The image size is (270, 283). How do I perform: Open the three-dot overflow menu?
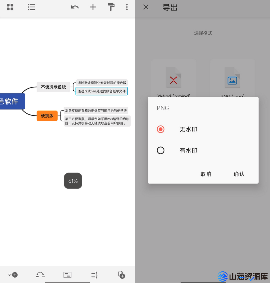[127, 7]
